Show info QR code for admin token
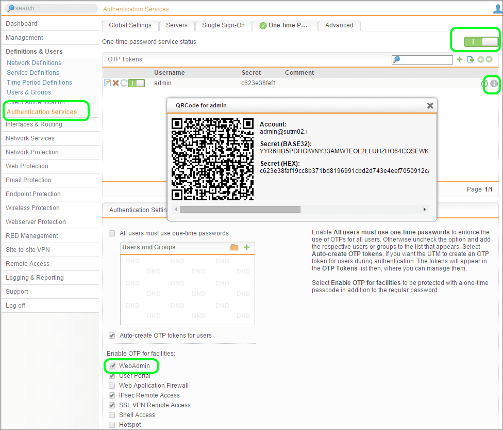The image size is (503, 430). pos(494,84)
